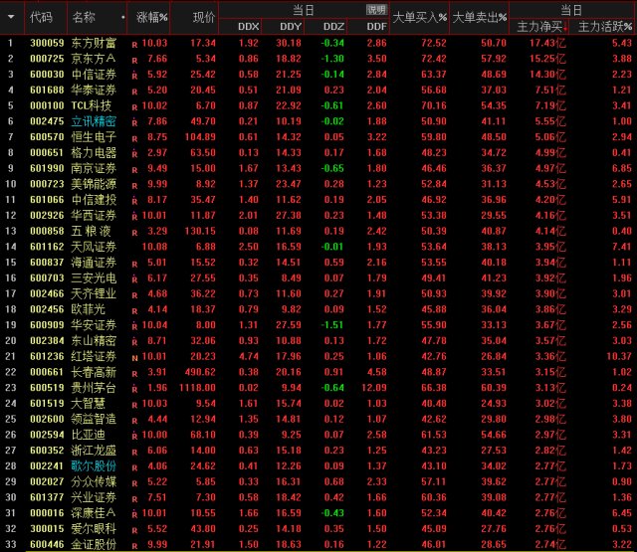Sort by the DDZ column header
The image size is (637, 552).
[333, 27]
